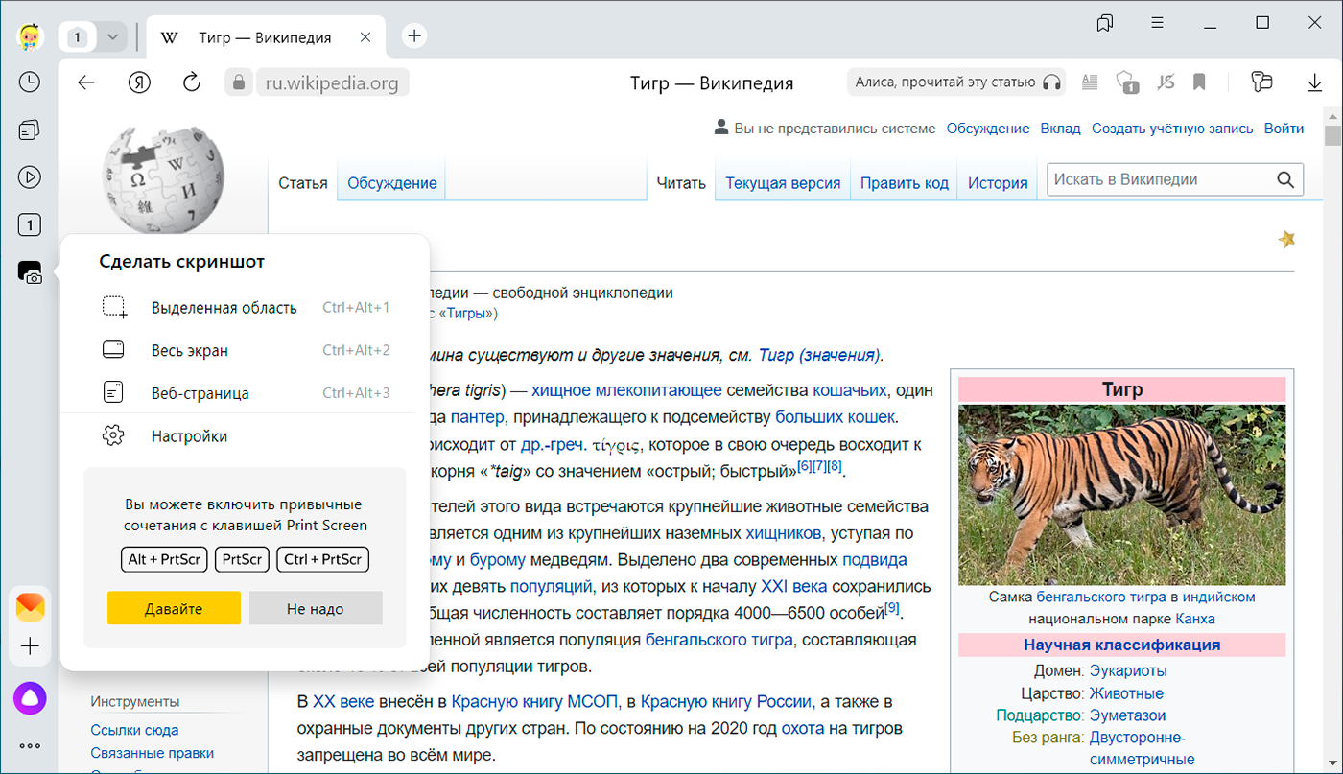Viewport: 1343px width, 774px height.
Task: Switch to the Статья tab
Action: (x=303, y=183)
